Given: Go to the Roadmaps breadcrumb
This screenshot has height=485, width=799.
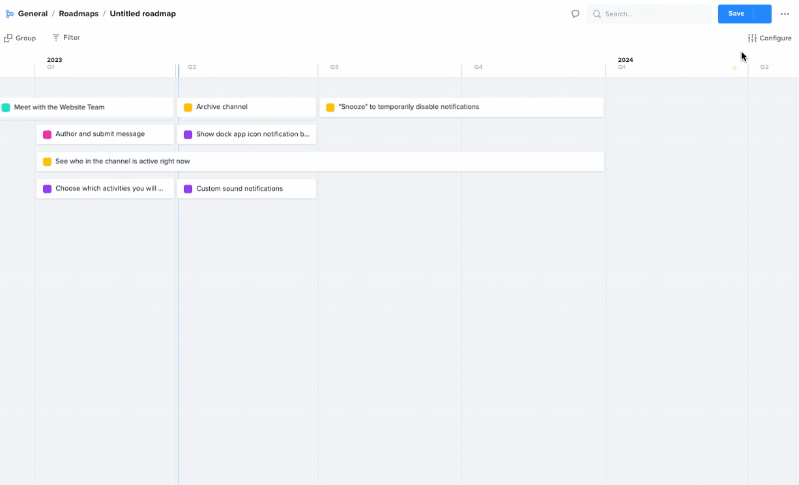Looking at the screenshot, I should [79, 14].
